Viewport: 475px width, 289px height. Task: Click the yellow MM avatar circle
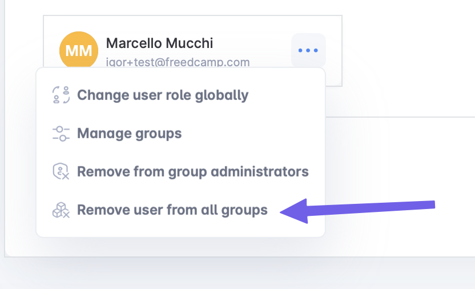(x=79, y=50)
